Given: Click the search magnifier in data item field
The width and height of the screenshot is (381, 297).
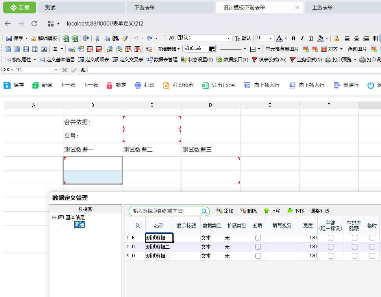Looking at the screenshot, I should pyautogui.click(x=204, y=211).
